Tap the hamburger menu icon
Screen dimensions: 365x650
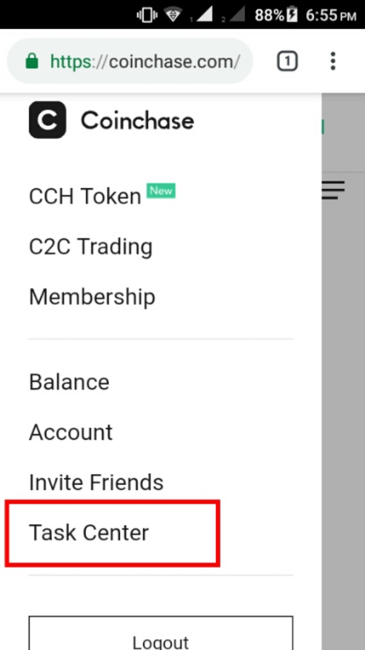point(333,190)
